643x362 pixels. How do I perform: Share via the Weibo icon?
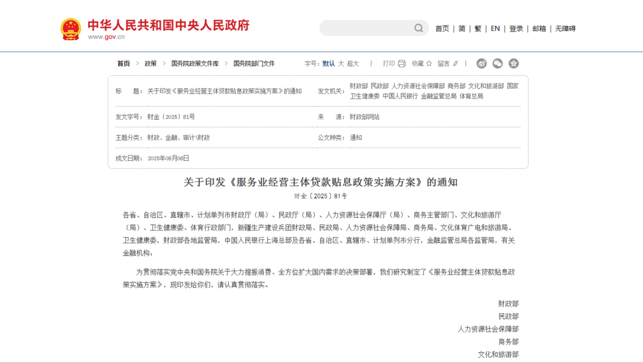pyautogui.click(x=482, y=64)
